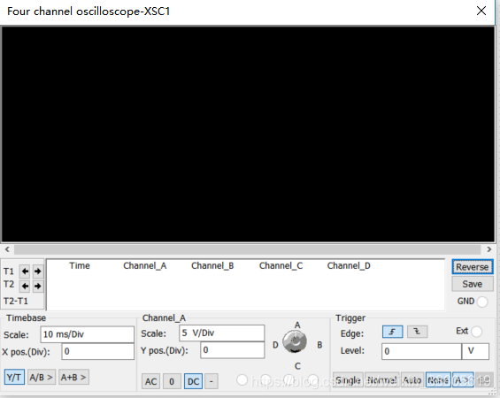
Task: Click the channel selector knob
Action: (295, 341)
